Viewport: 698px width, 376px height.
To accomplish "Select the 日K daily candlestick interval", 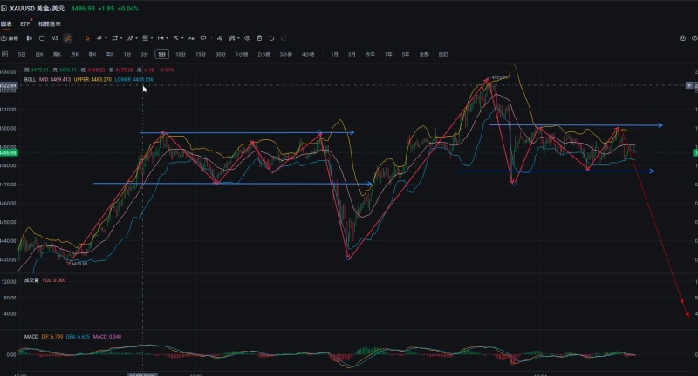I will coord(39,54).
